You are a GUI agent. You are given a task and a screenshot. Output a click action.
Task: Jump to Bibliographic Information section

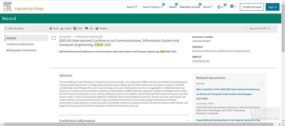21,50
